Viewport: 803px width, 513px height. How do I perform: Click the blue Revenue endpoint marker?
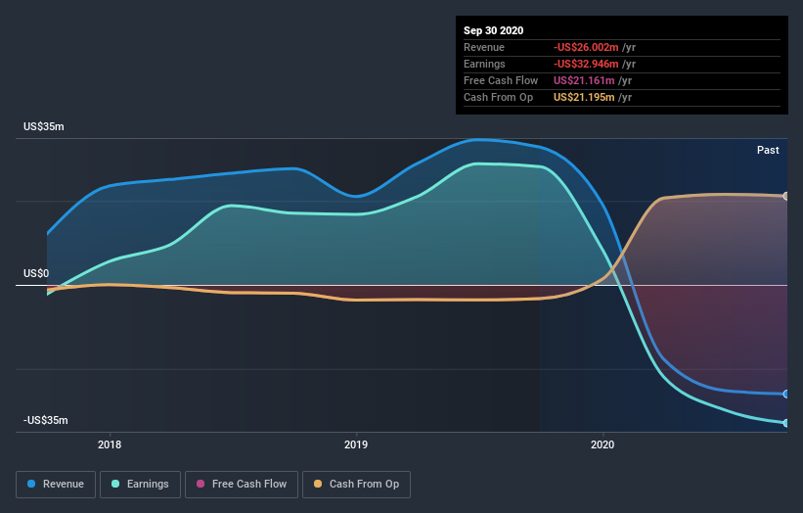(x=785, y=394)
